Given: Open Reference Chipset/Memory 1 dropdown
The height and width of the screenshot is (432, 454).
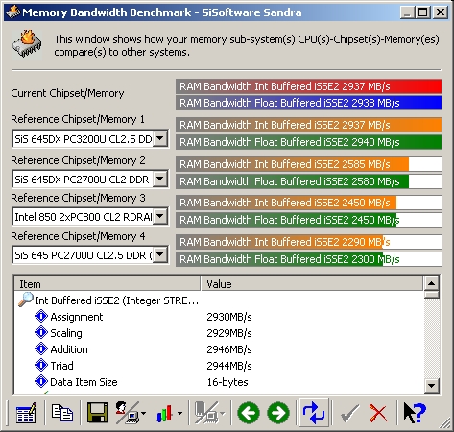Looking at the screenshot, I should (160, 138).
